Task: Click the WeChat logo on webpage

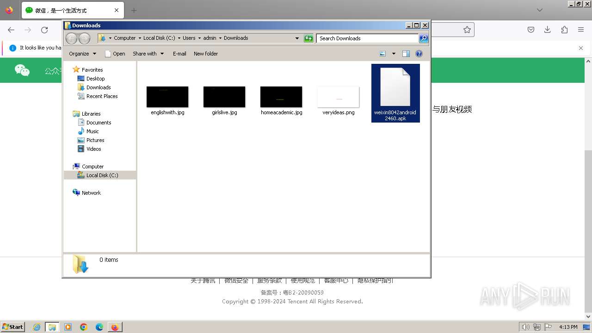Action: click(22, 70)
